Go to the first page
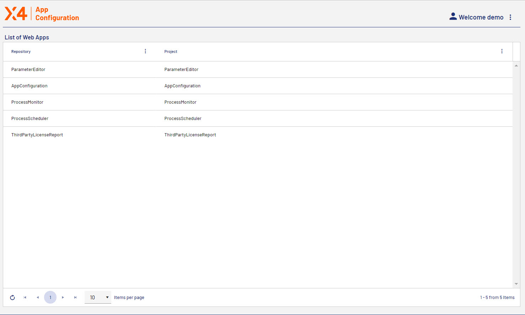The image size is (525, 315). pyautogui.click(x=25, y=298)
